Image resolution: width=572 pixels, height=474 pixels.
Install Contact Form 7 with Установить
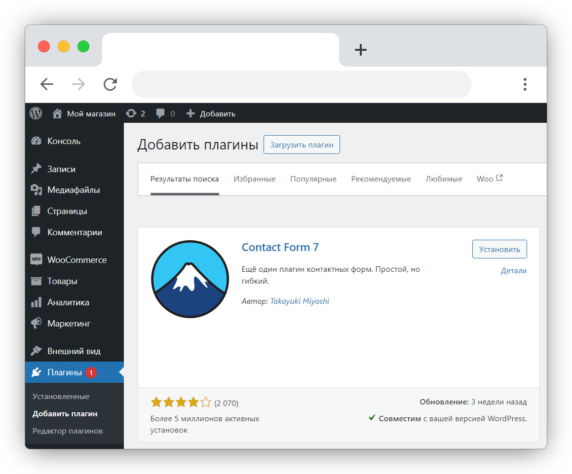click(499, 249)
